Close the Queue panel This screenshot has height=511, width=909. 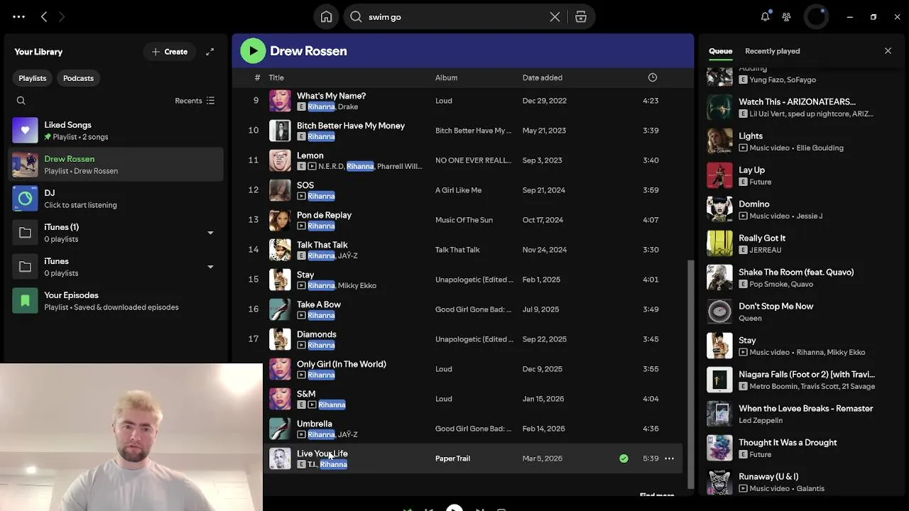tap(888, 51)
